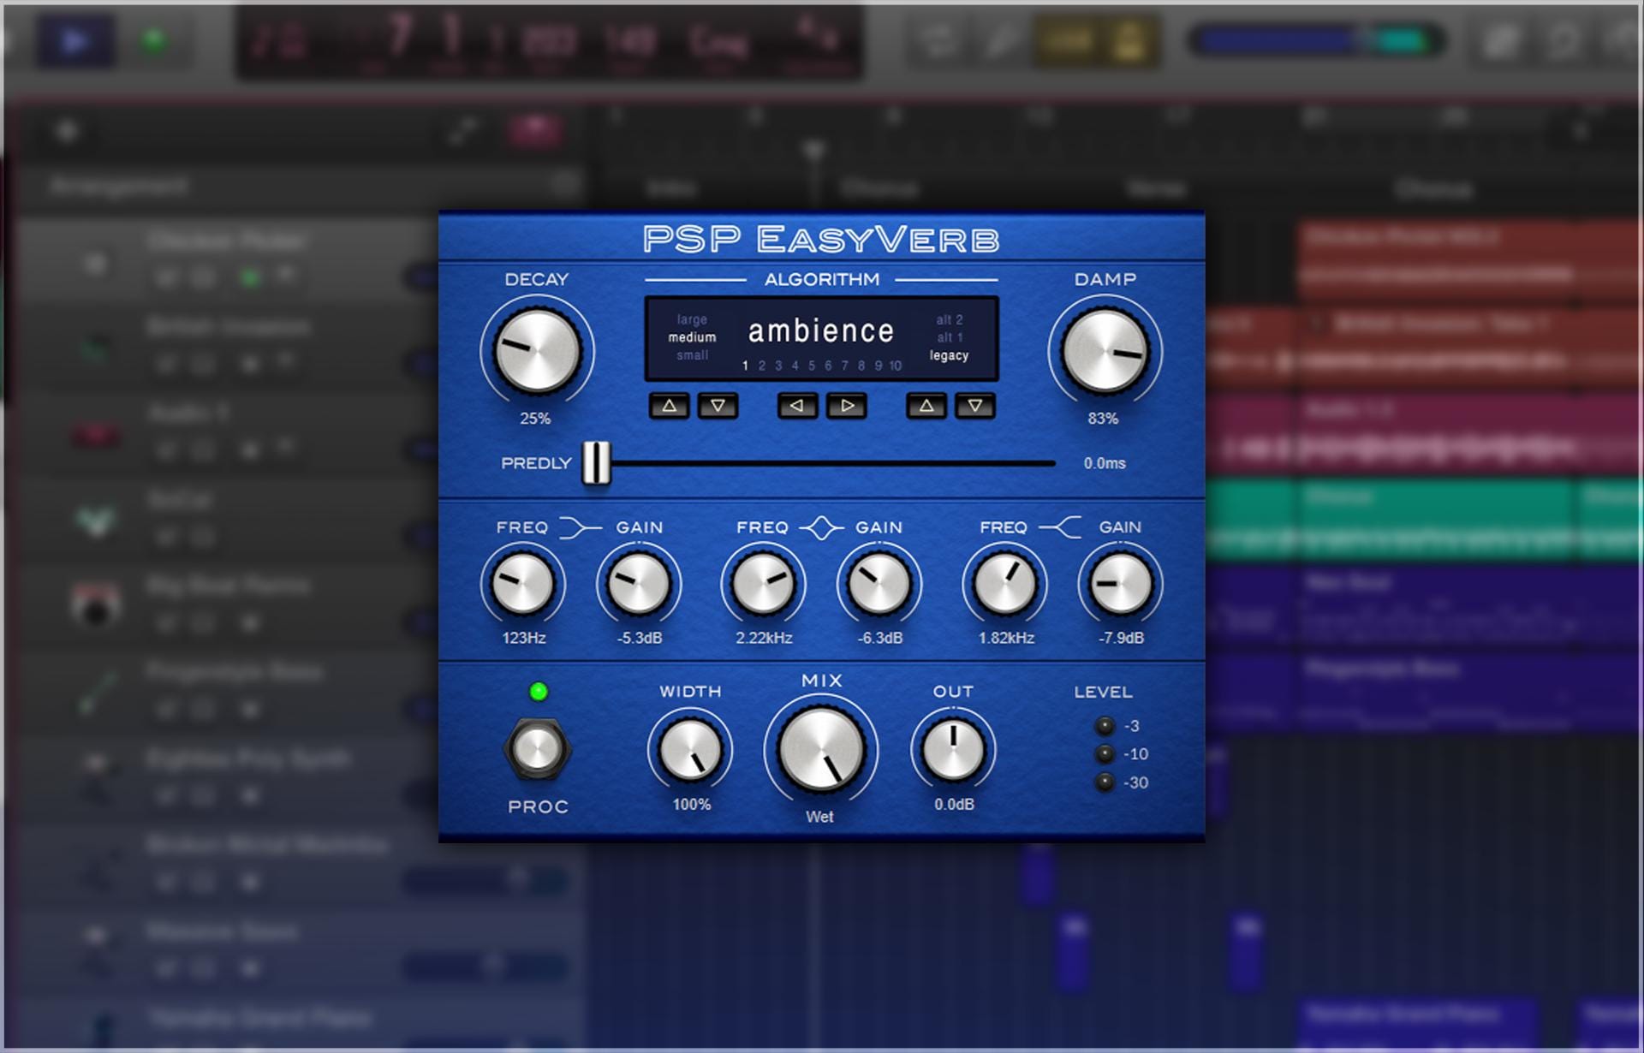Screen dimensions: 1644x1053
Task: Select algorithm number 5 in the display
Action: click(x=812, y=366)
